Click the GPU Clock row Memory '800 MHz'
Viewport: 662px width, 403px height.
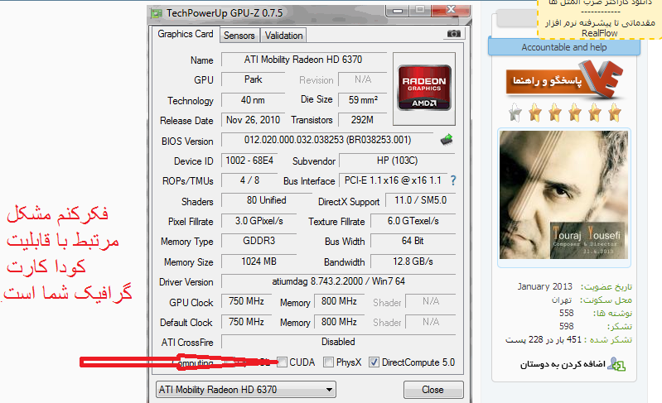339,301
